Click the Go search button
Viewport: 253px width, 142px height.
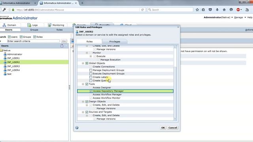[x=64, y=41]
